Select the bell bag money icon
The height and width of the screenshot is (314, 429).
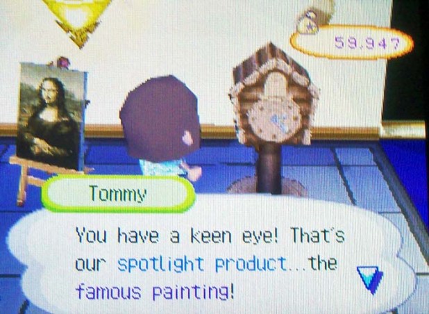(309, 23)
